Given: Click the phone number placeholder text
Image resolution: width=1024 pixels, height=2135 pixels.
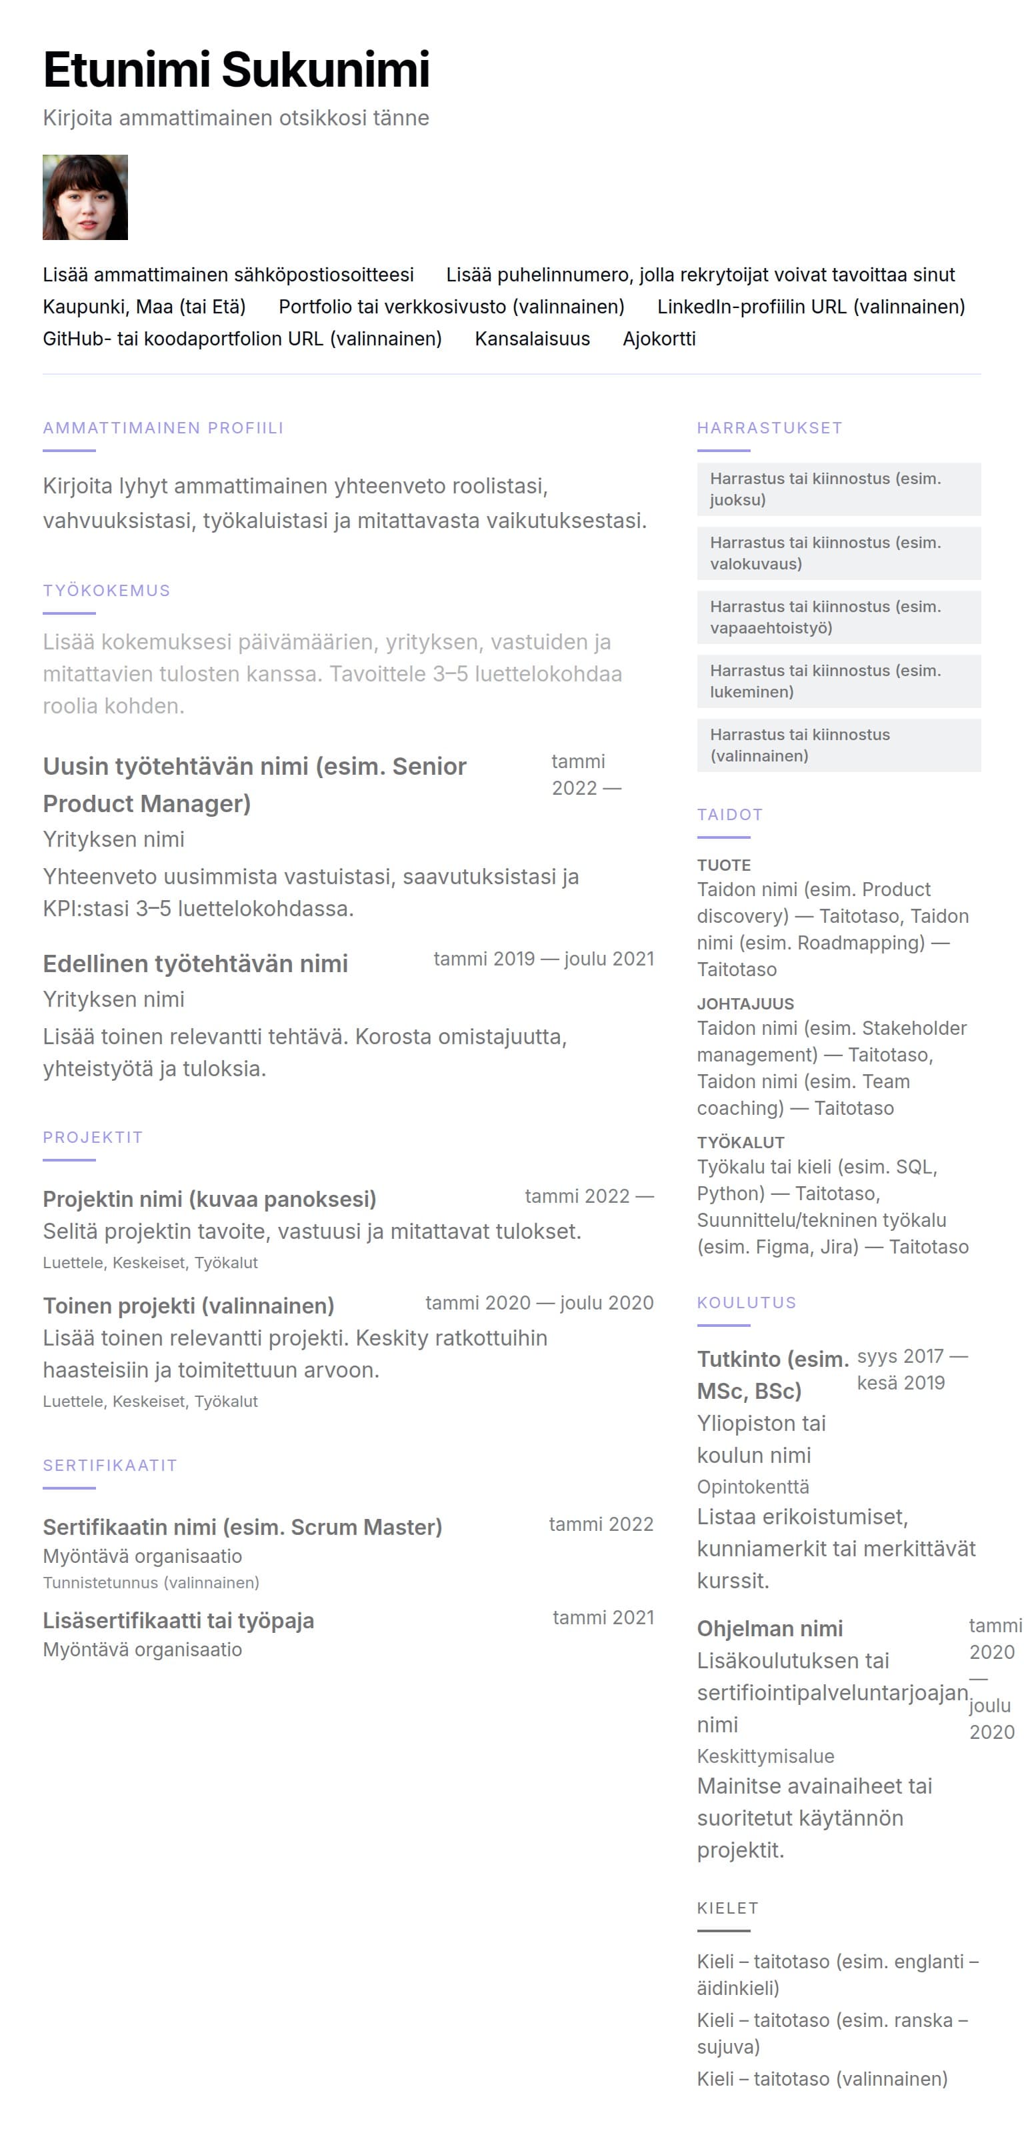Looking at the screenshot, I should pyautogui.click(x=700, y=274).
